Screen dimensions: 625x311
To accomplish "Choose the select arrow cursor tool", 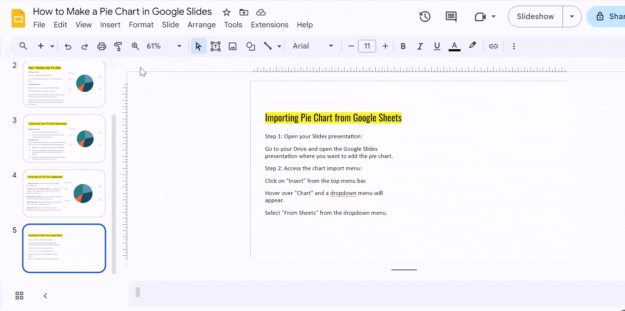I will point(198,46).
